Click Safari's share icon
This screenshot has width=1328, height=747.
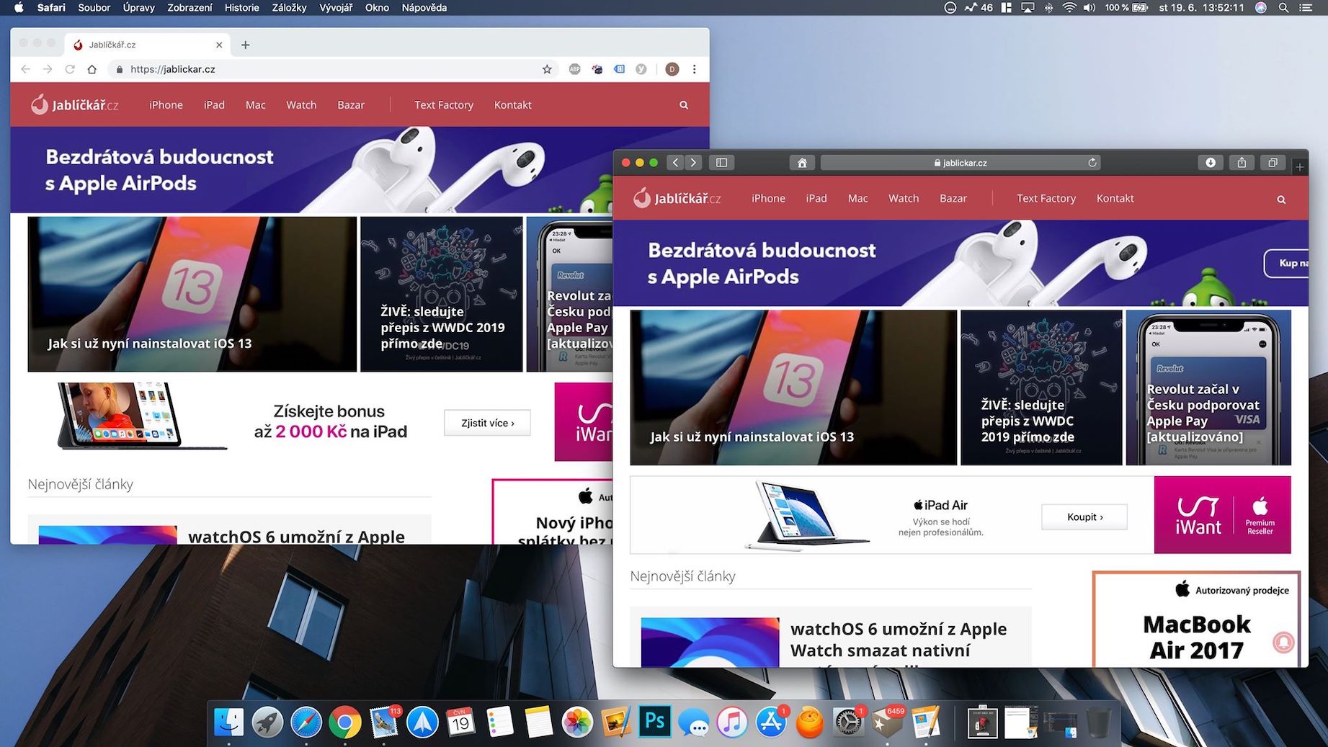tap(1242, 163)
